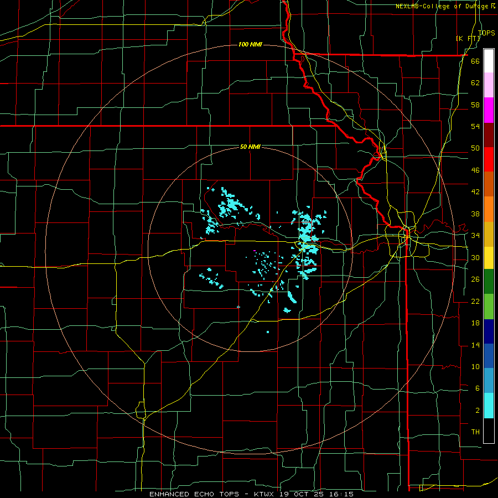498x498 pixels.
Task: Click the magenta legend swatch
Action: (489, 110)
